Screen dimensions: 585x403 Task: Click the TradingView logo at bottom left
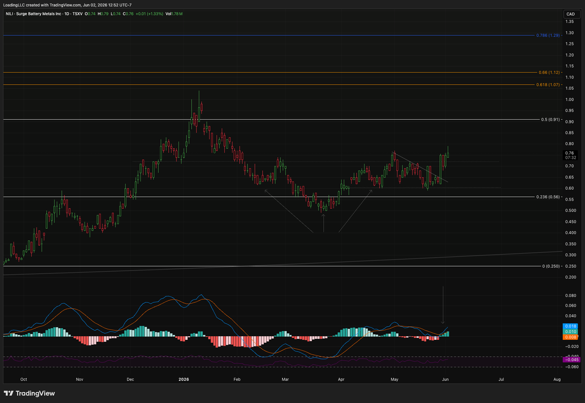30,393
